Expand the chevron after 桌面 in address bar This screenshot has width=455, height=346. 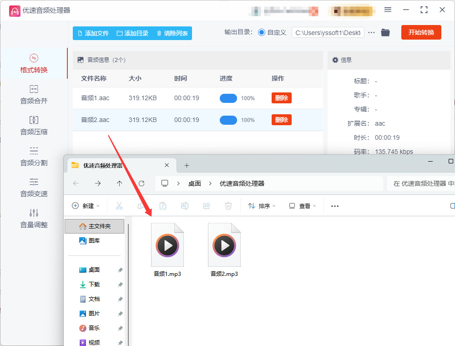pyautogui.click(x=210, y=183)
